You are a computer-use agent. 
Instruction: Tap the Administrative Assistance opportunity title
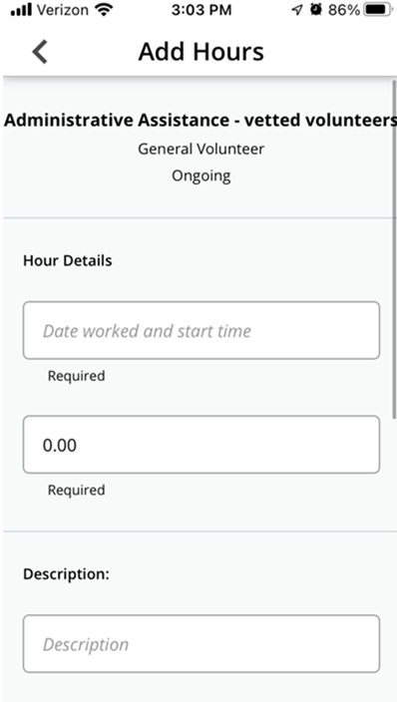coord(199,121)
